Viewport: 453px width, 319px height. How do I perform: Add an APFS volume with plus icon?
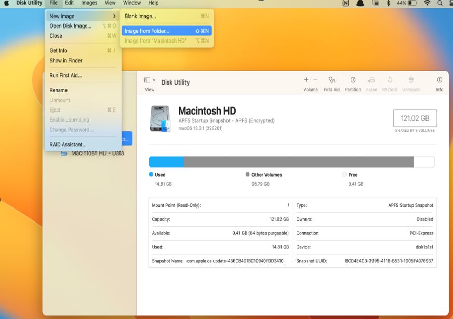point(305,80)
